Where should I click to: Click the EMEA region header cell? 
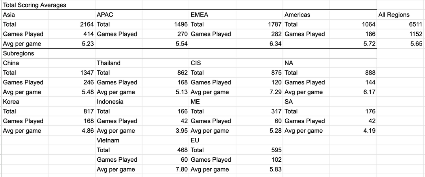click(x=200, y=15)
